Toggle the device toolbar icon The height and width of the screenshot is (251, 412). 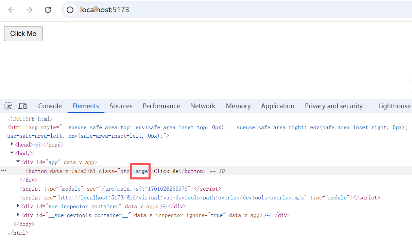[22, 106]
